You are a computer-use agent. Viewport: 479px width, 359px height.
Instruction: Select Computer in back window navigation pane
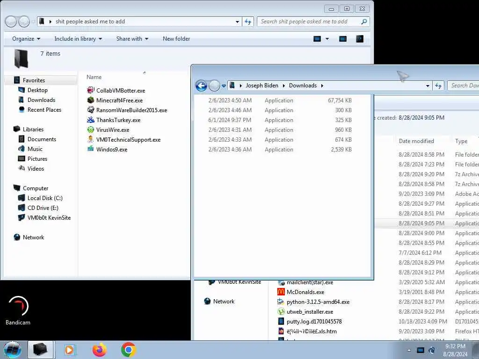[36, 188]
